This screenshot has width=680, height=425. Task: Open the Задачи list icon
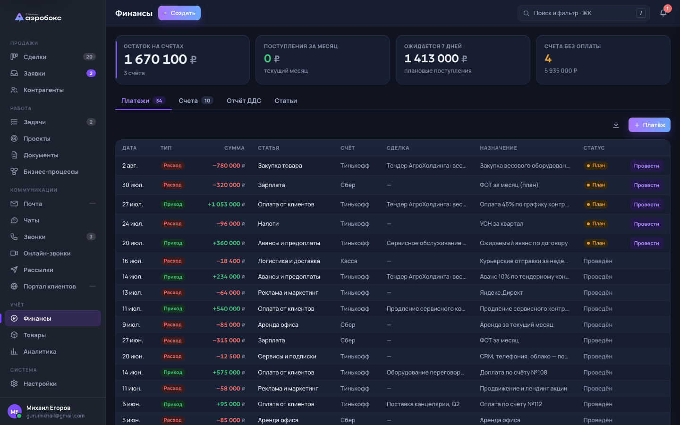pos(14,122)
